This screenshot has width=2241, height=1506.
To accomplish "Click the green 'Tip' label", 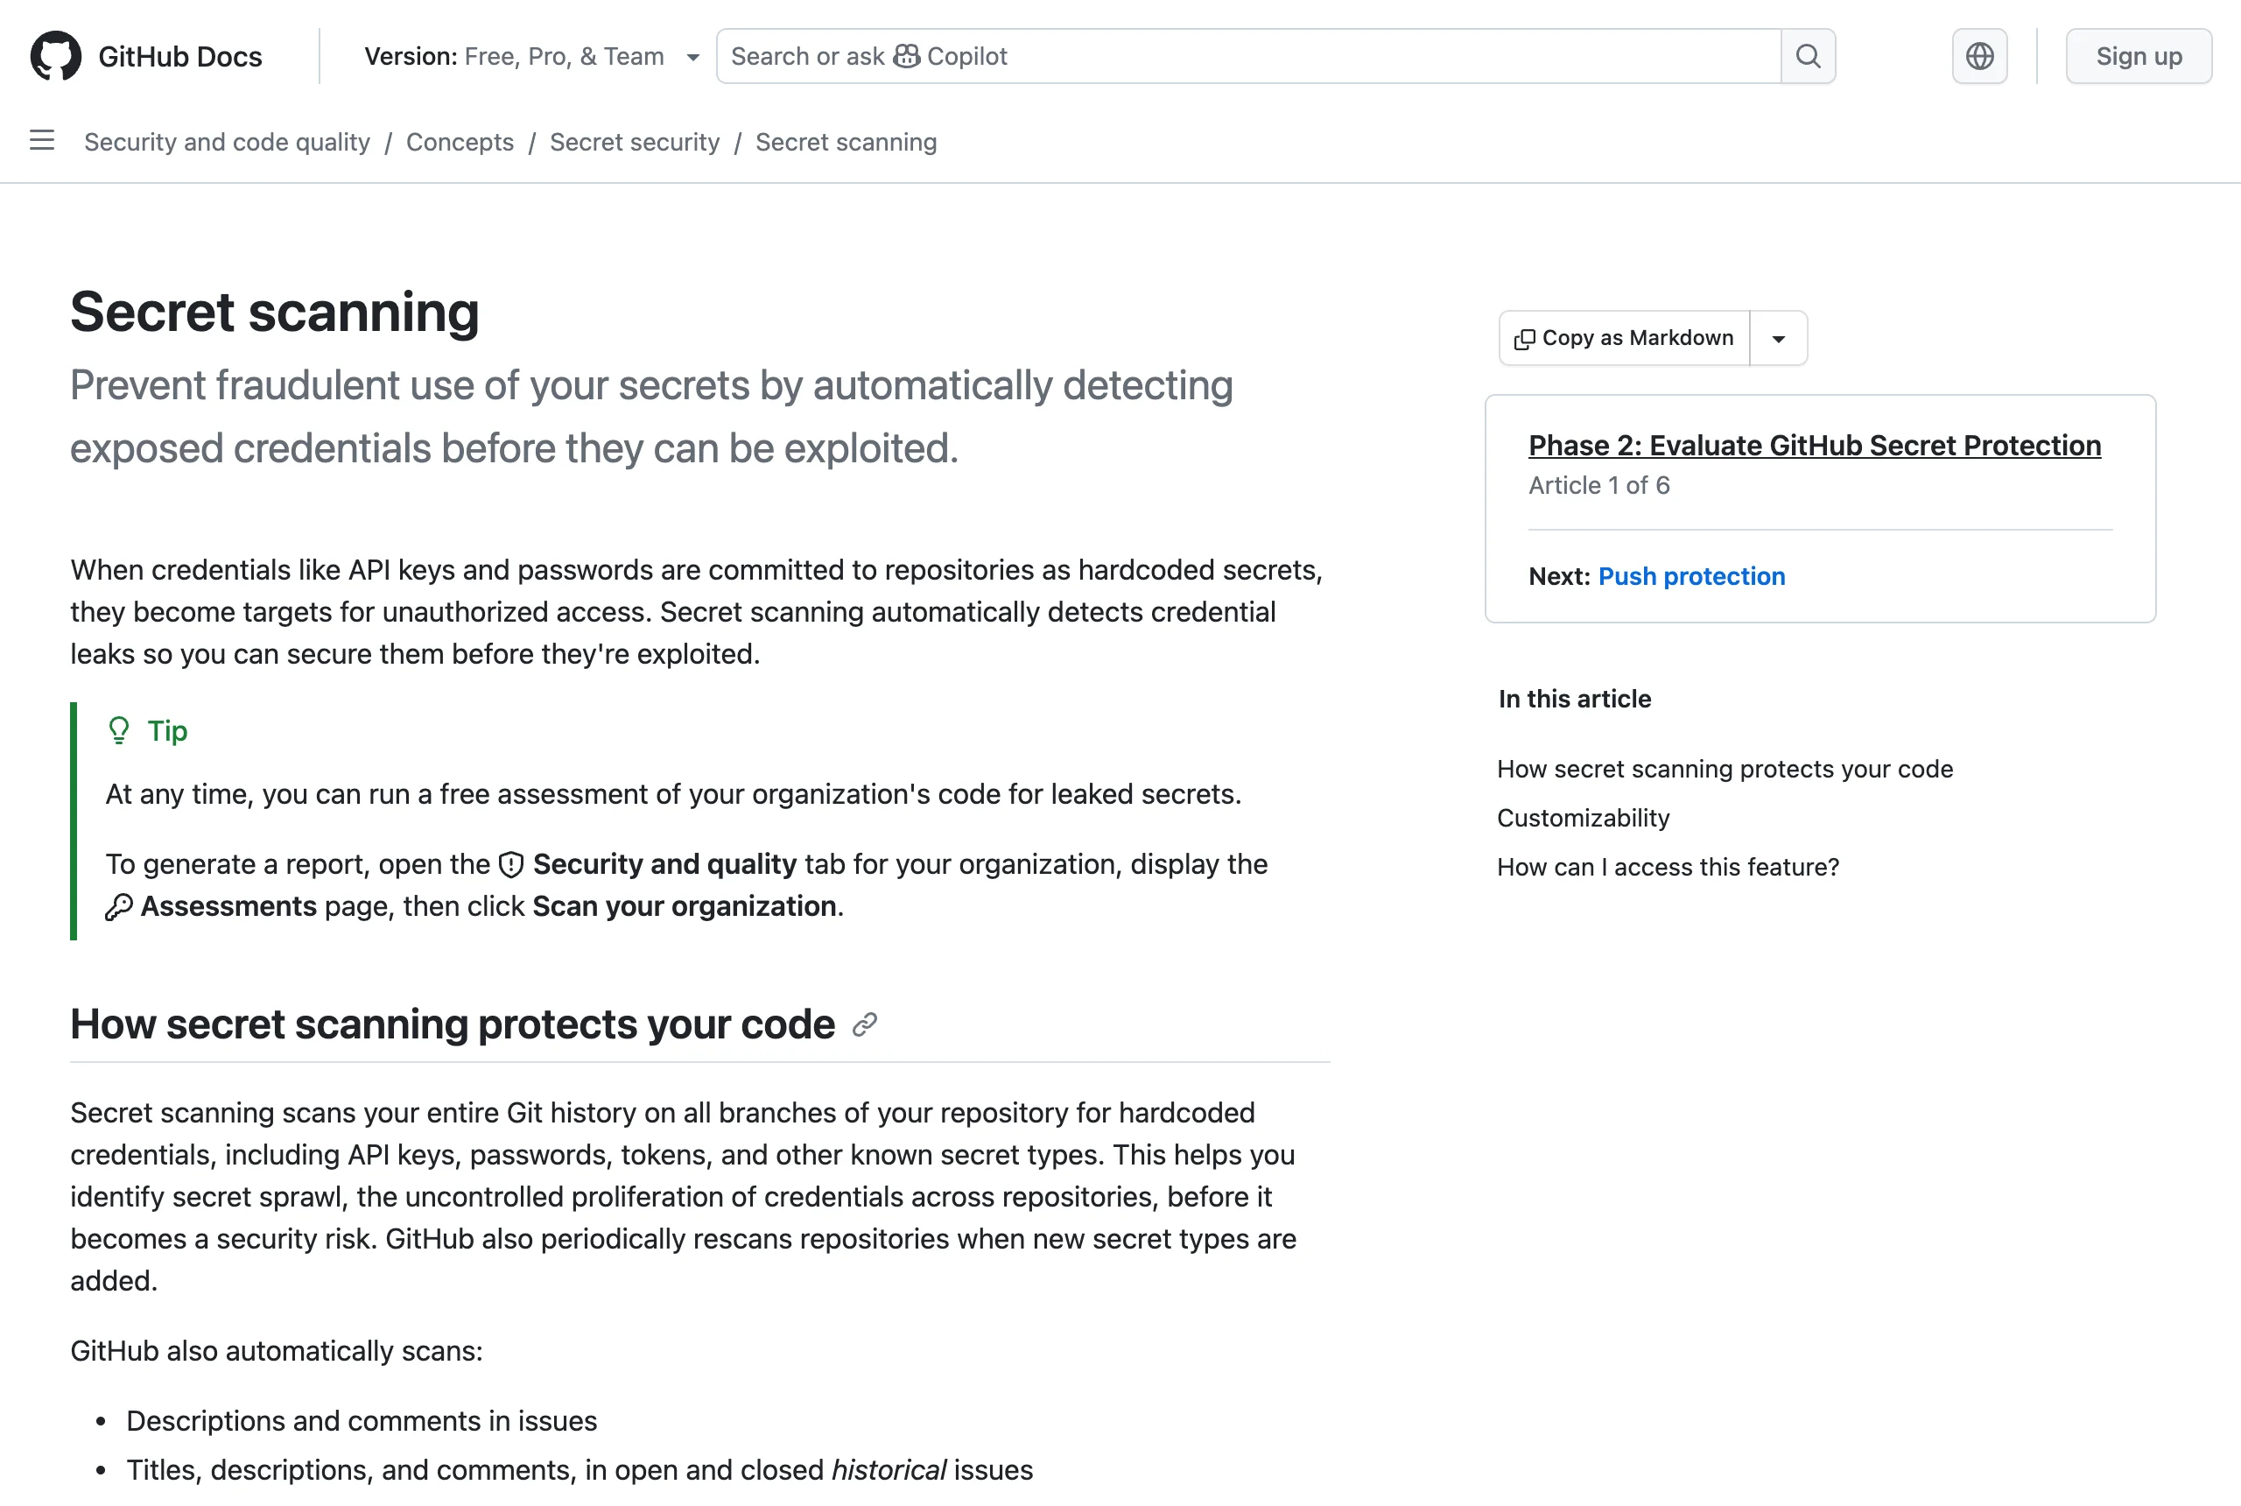I will point(168,732).
